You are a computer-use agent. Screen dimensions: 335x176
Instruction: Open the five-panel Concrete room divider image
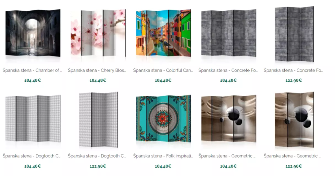pos(229,33)
